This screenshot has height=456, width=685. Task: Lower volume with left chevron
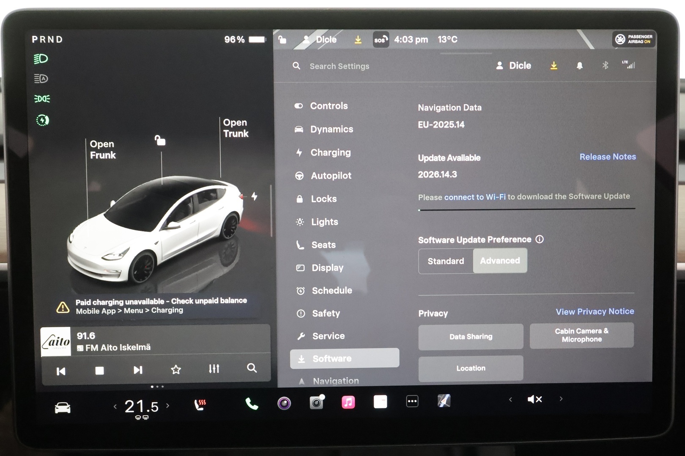coord(510,399)
